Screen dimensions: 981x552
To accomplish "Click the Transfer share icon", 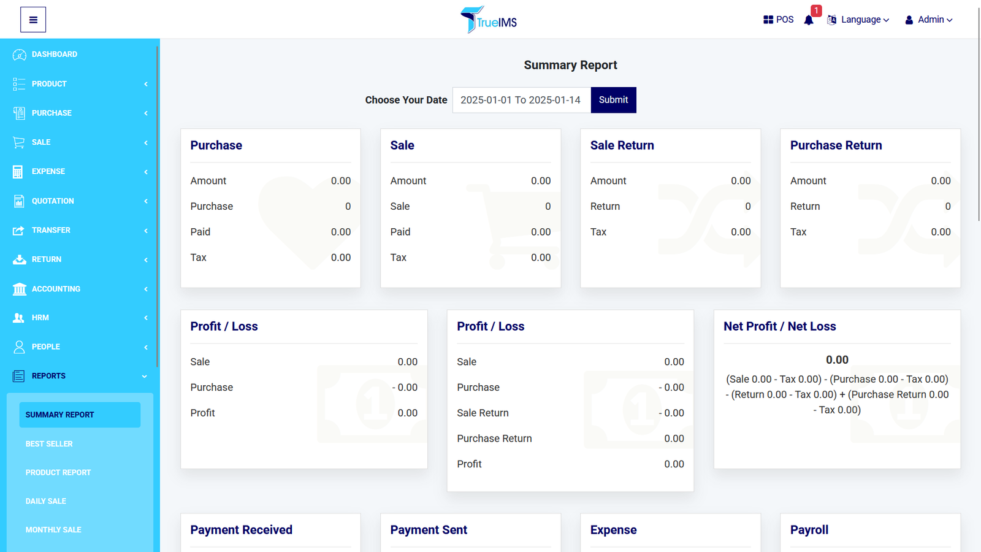I will 19,231.
